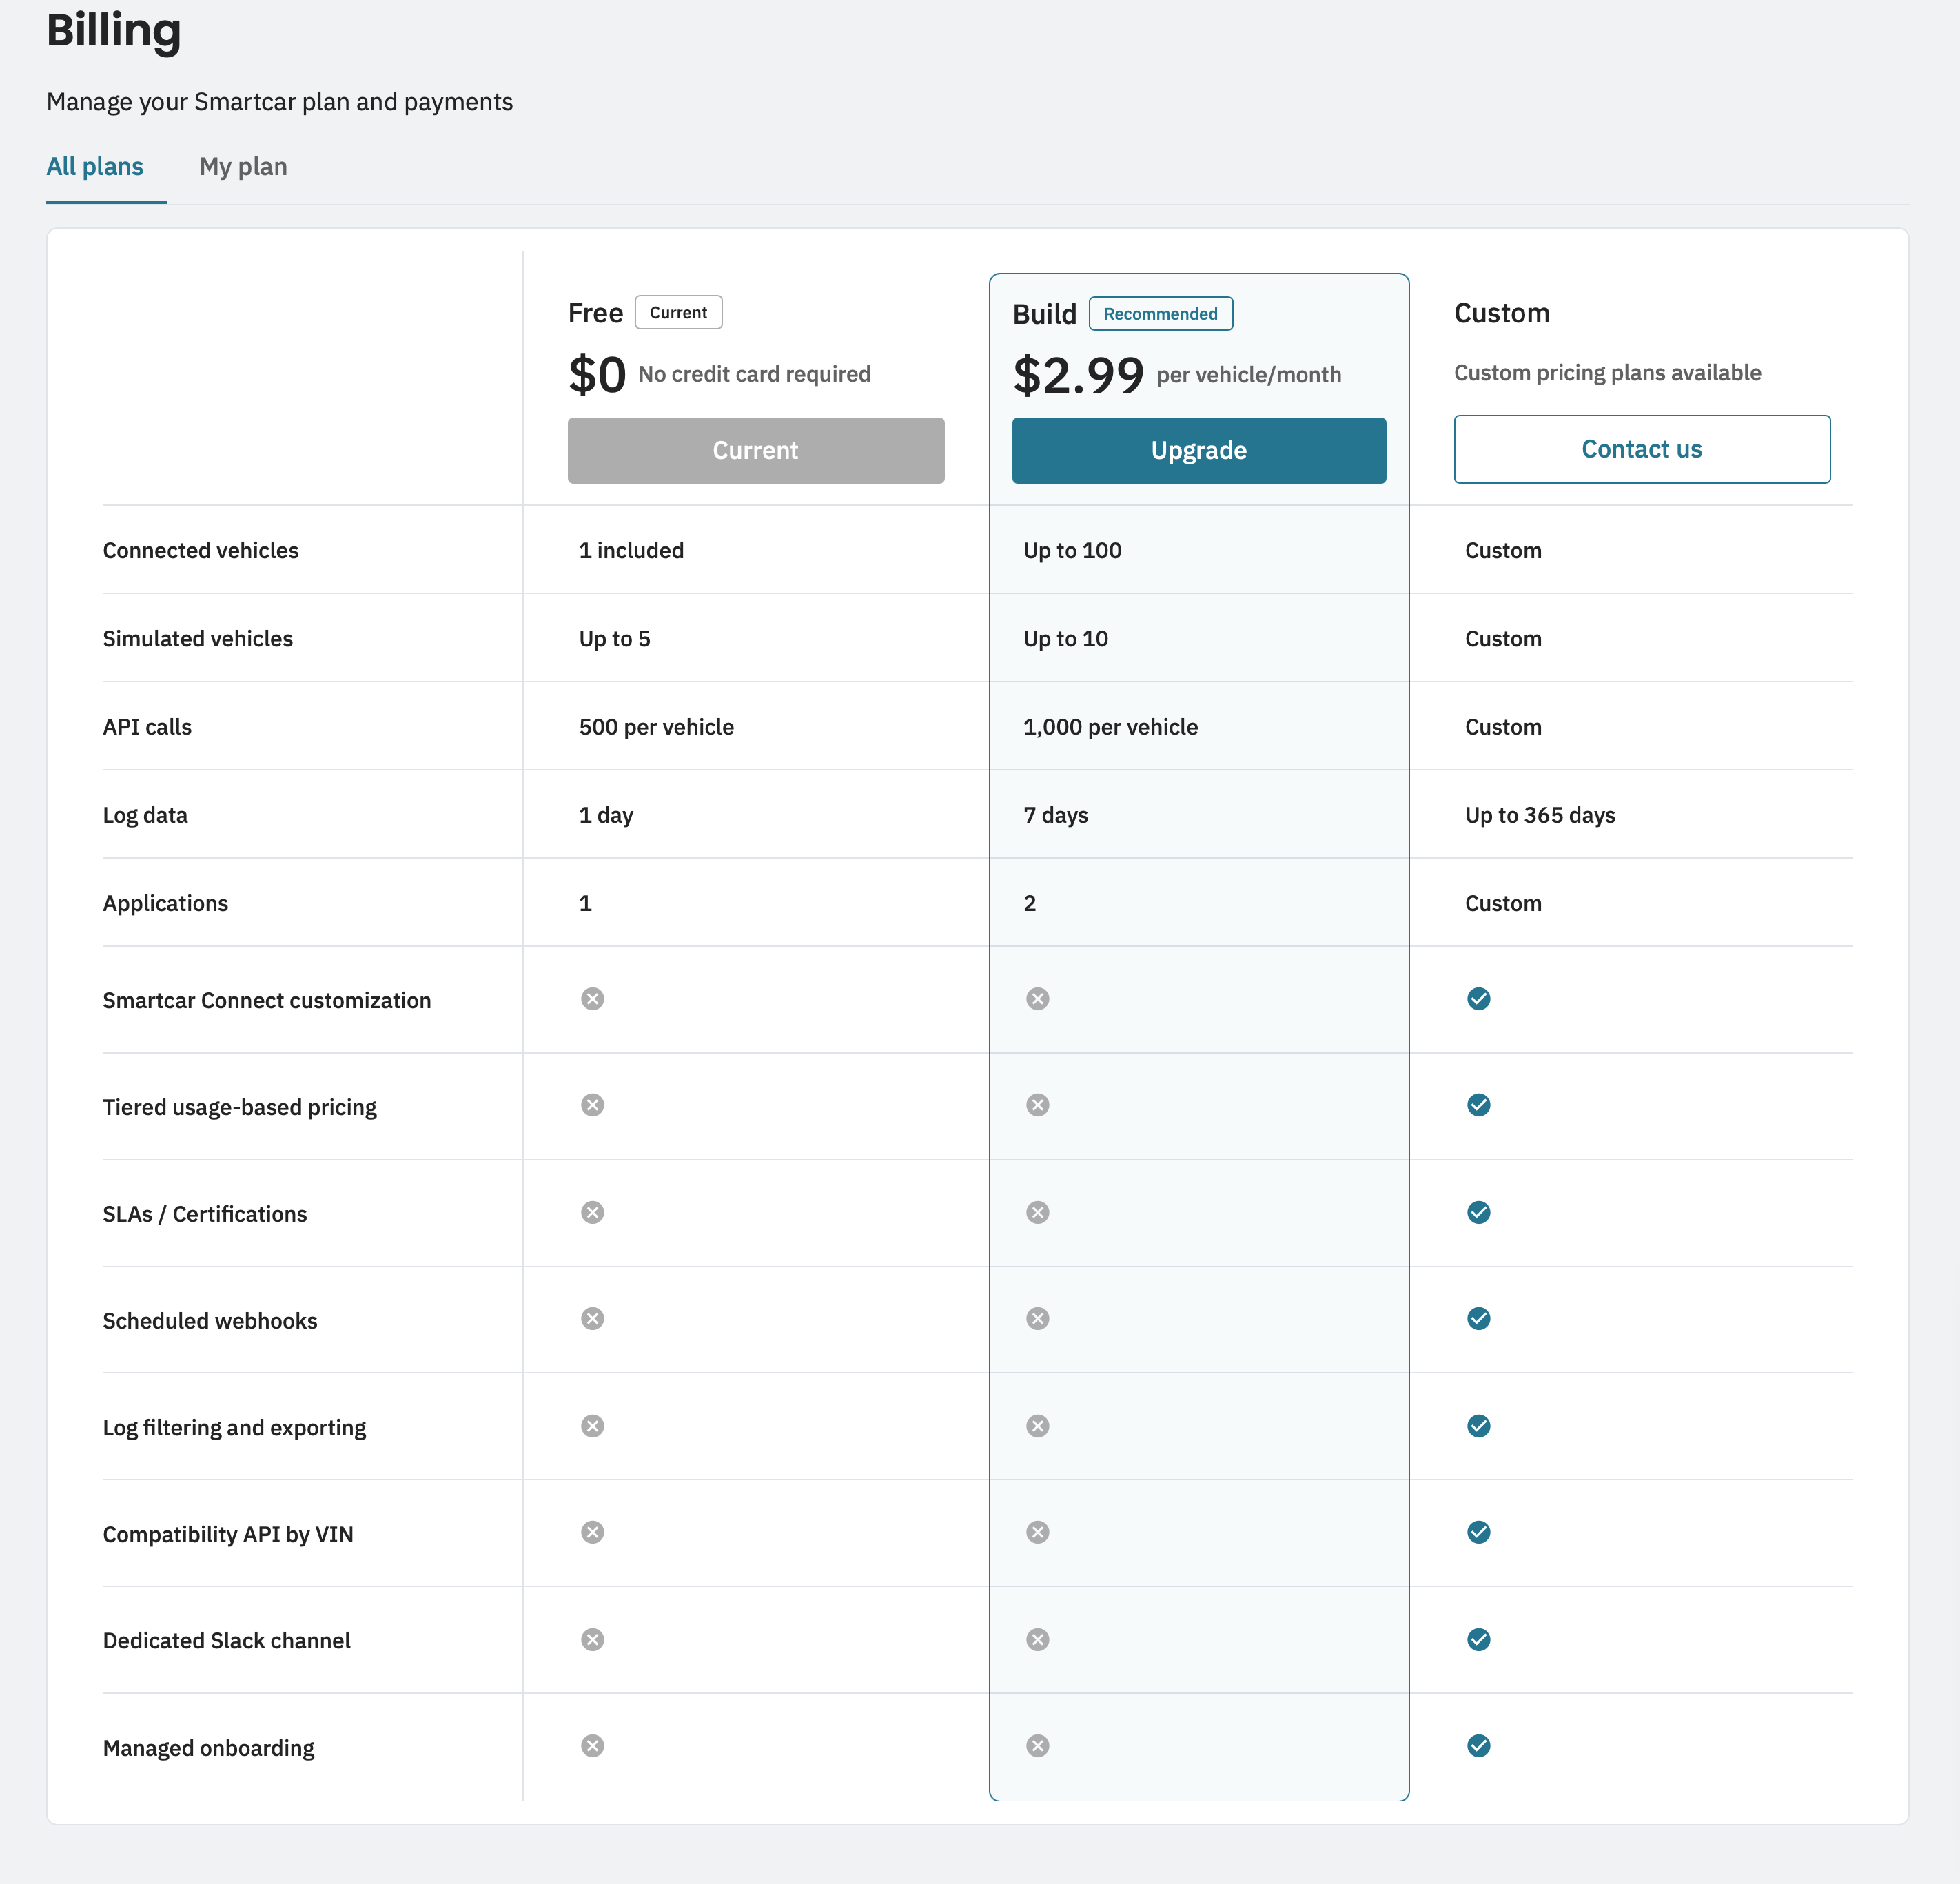This screenshot has height=1884, width=1960.
Task: Click Custom checkmark for Tiered usage-based pricing
Action: point(1478,1105)
